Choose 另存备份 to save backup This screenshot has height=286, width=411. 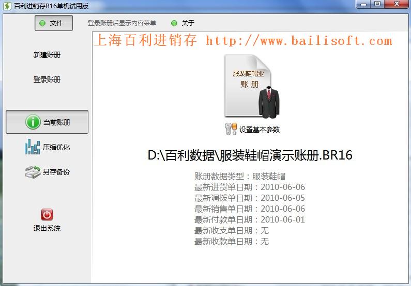pyautogui.click(x=47, y=172)
